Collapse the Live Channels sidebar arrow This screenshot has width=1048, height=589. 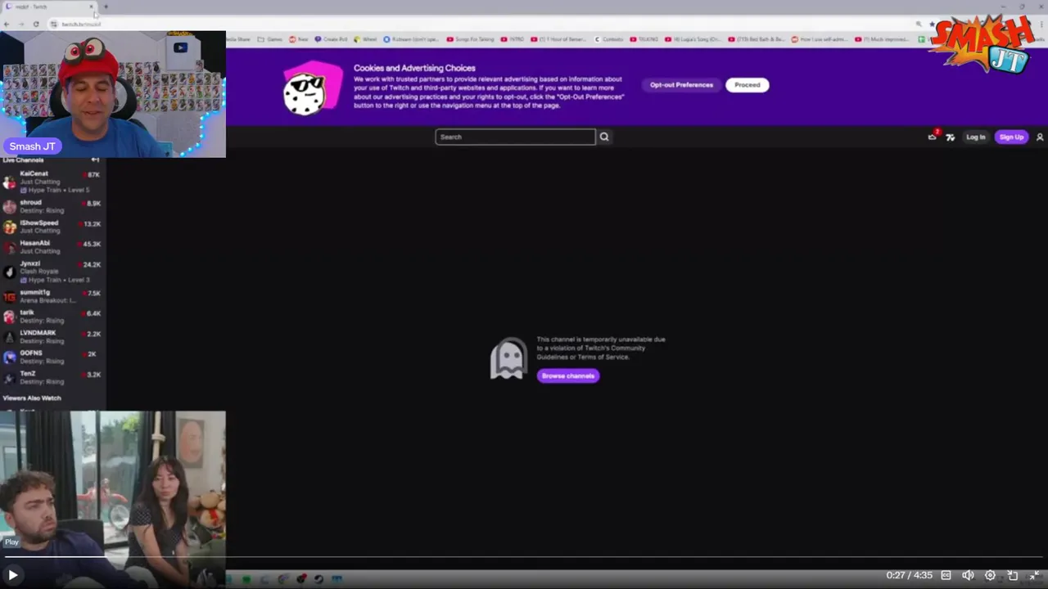95,160
